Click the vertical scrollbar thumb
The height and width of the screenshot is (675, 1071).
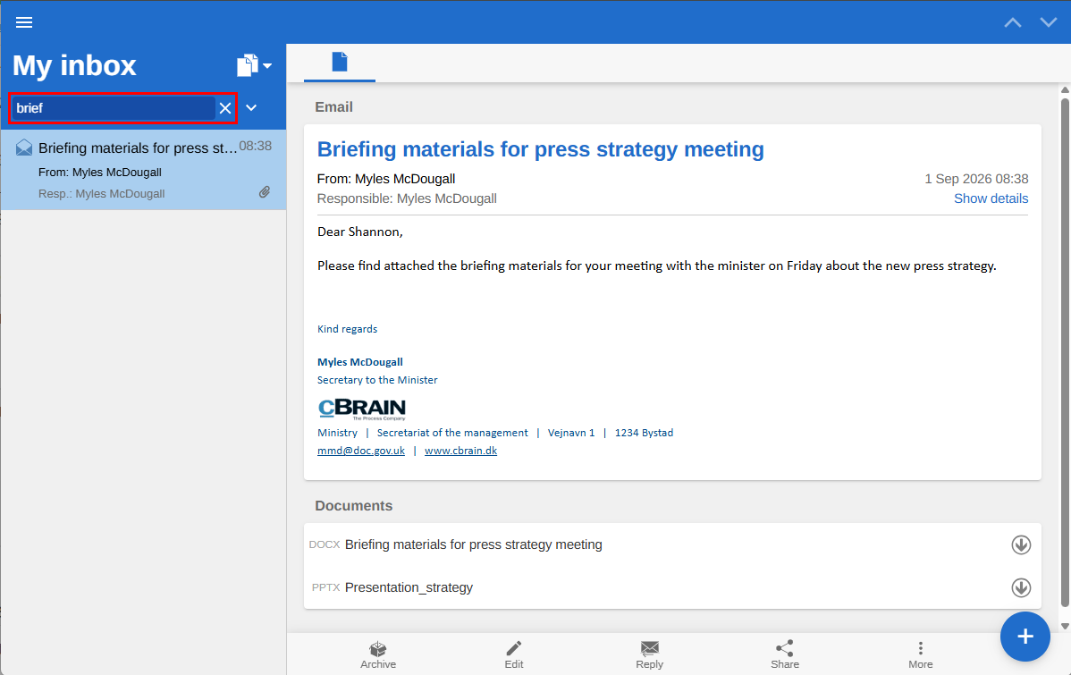(1065, 352)
